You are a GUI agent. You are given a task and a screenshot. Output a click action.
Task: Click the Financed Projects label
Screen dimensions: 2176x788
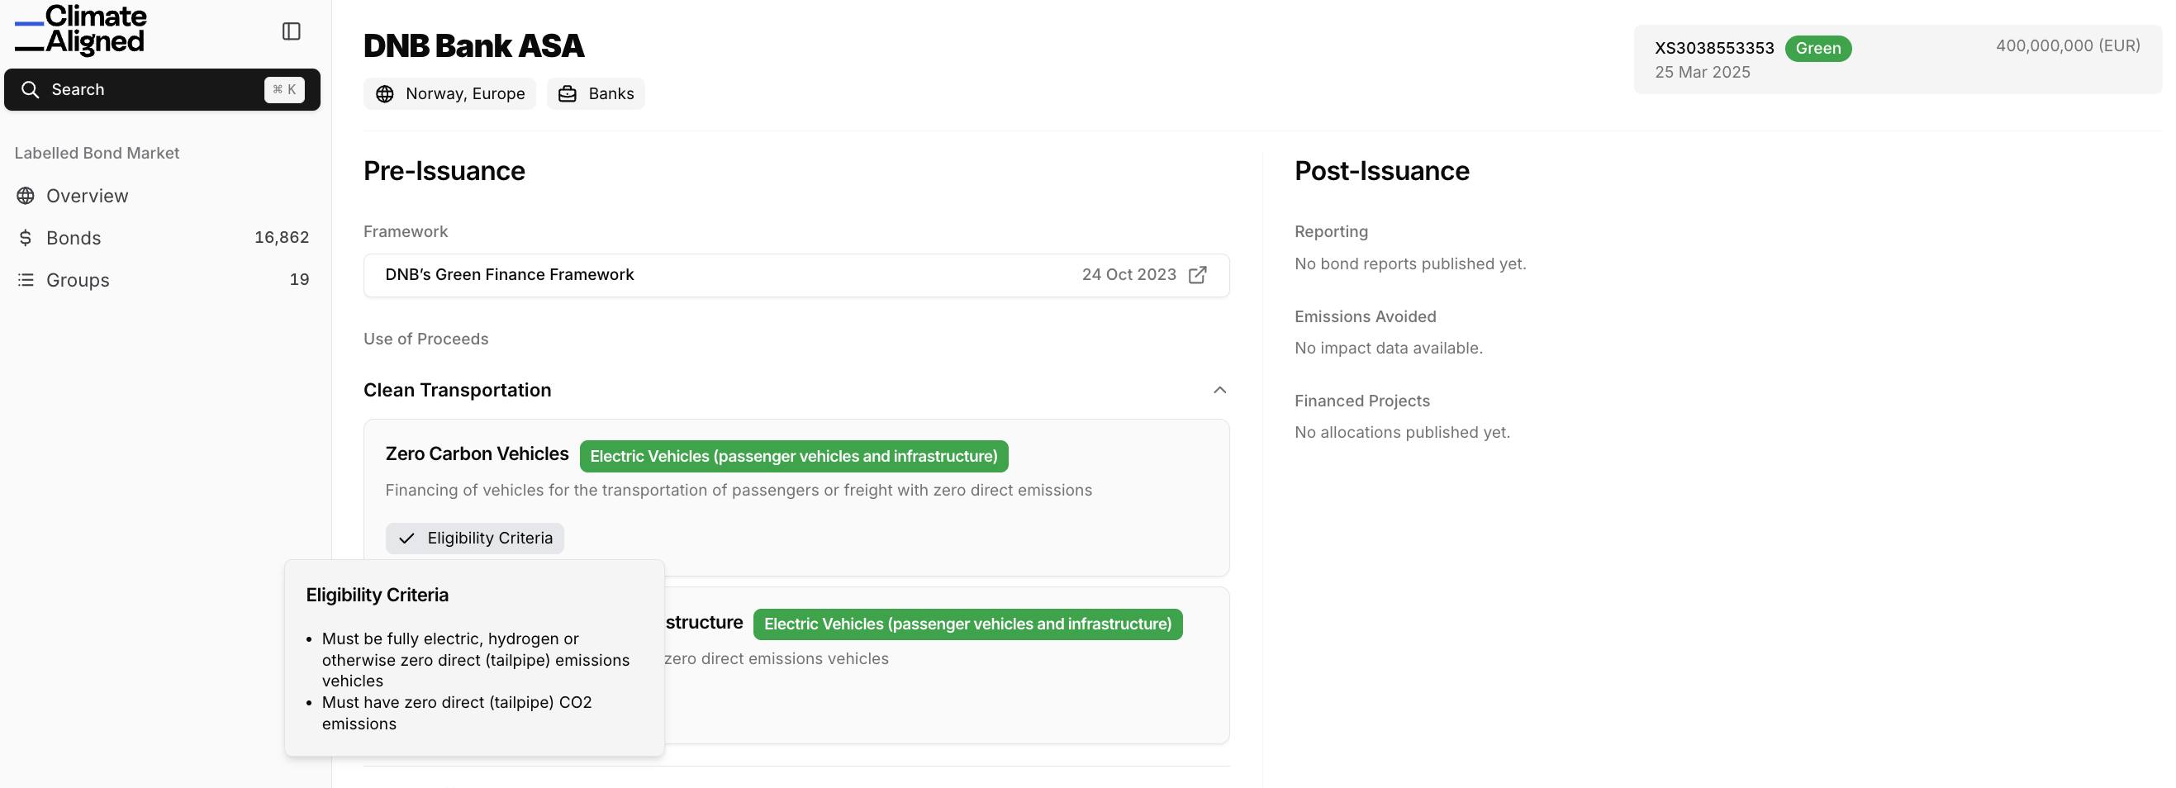(1362, 401)
